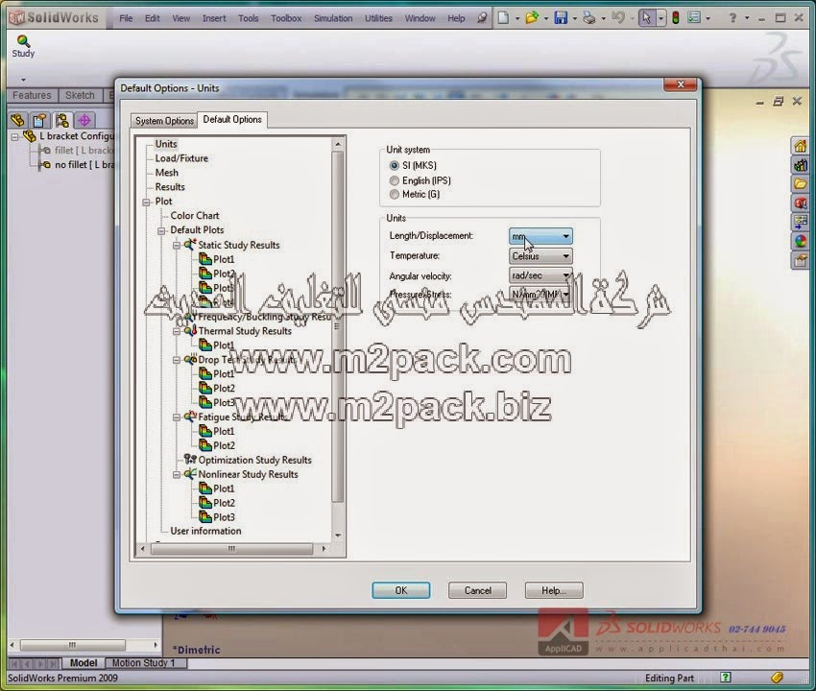
Task: Click the Custom Properties icon in task pane
Action: pyautogui.click(x=801, y=260)
